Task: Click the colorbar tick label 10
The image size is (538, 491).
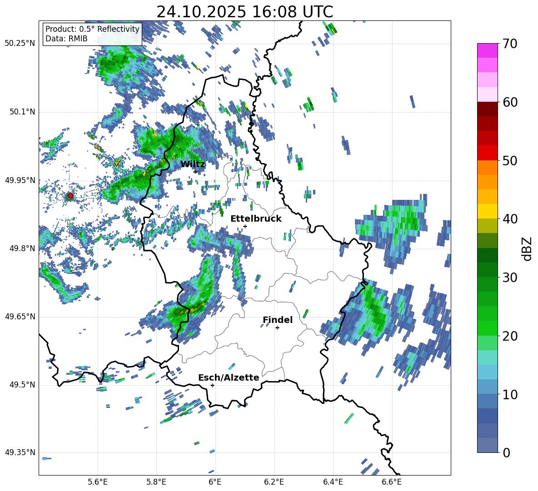Action: point(510,394)
